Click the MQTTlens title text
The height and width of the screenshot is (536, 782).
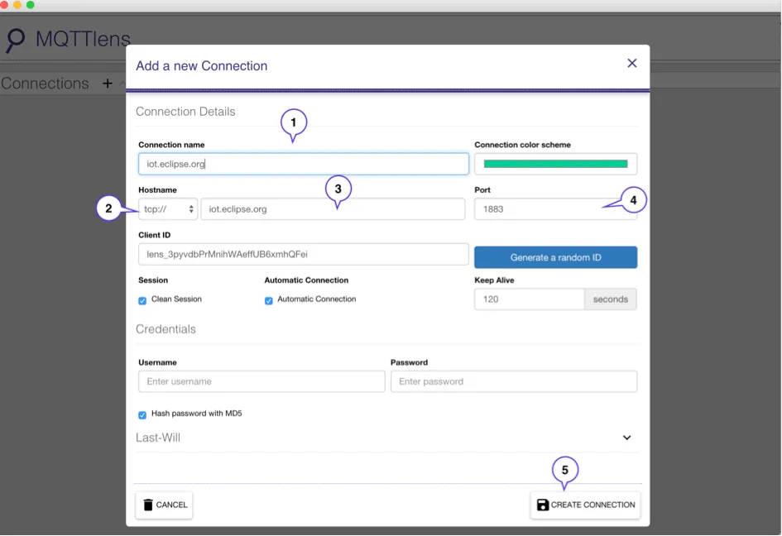[x=83, y=39]
